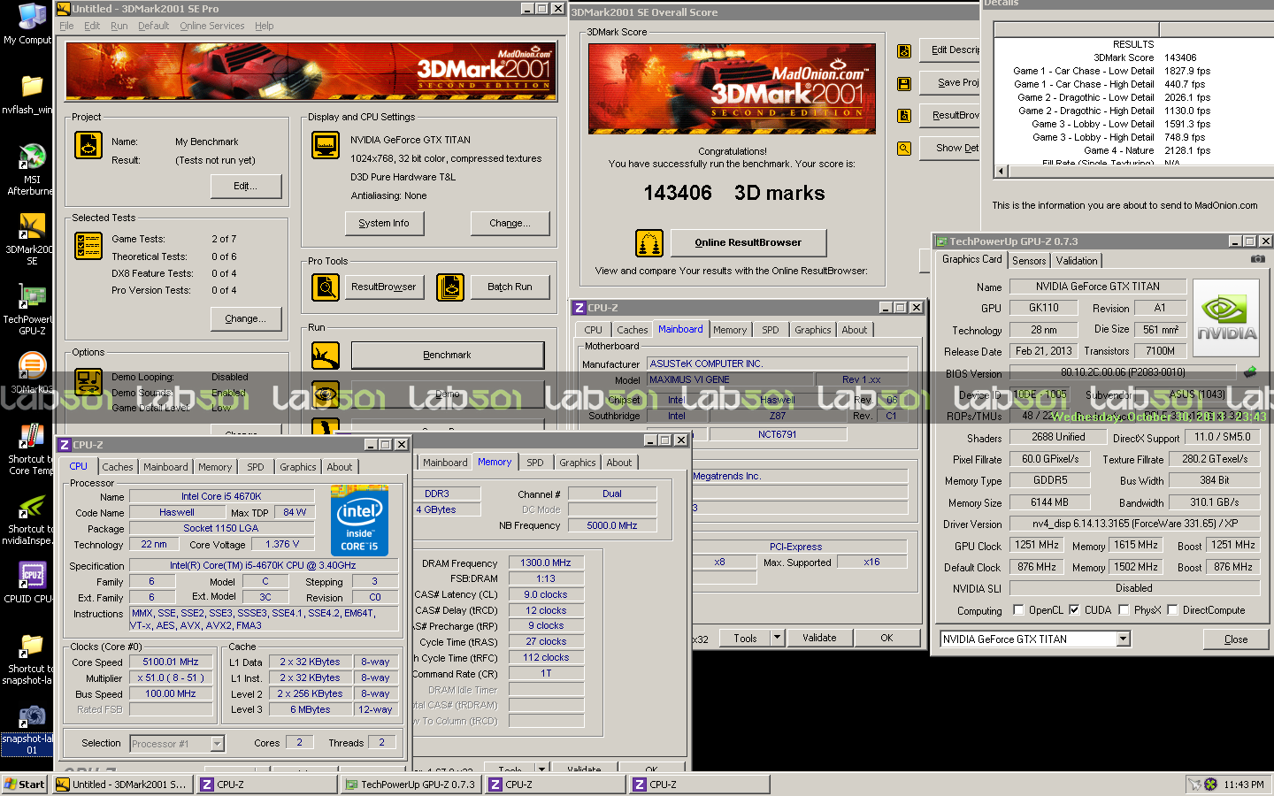The height and width of the screenshot is (796, 1274).
Task: Open the Processor #1 selection dropdown
Action: pos(217,744)
